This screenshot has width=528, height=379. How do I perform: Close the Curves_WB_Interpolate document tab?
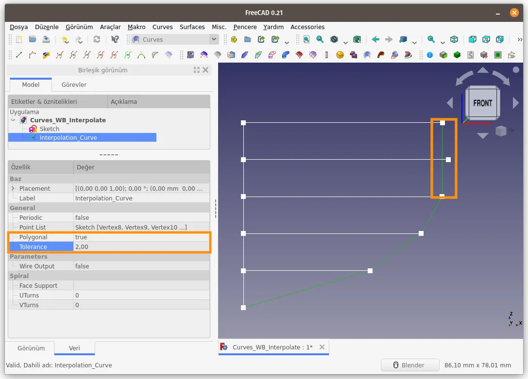click(322, 347)
